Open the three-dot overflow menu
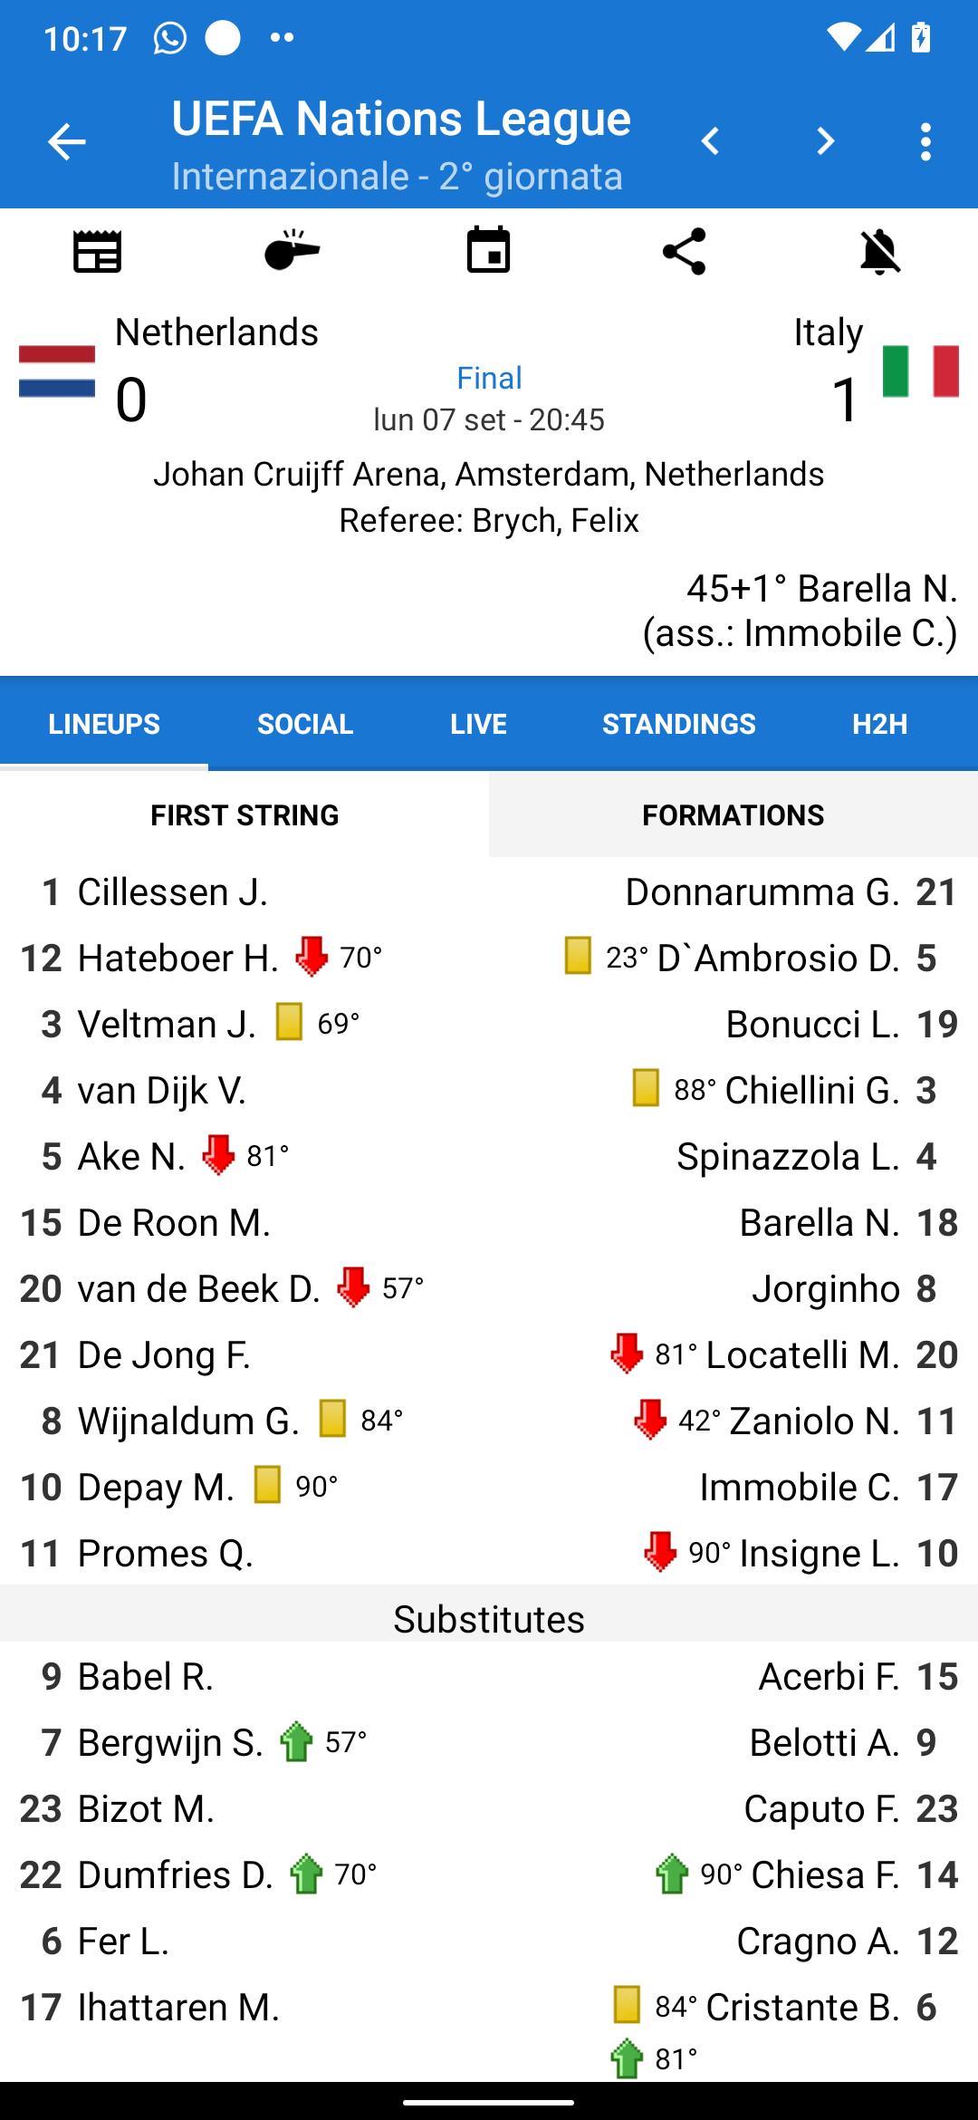The image size is (978, 2120). click(925, 142)
